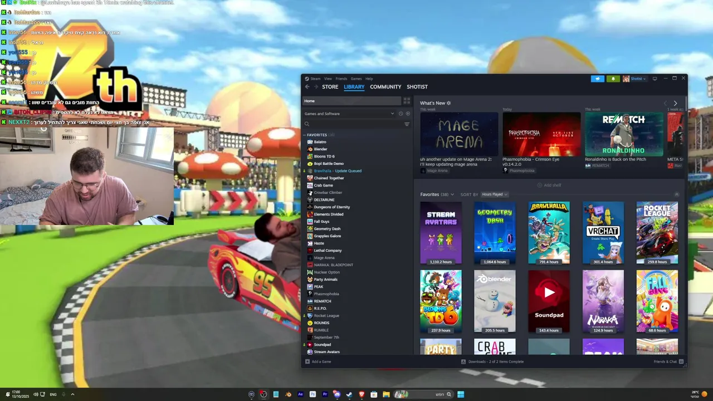The image size is (713, 401).
Task: Click the library Home button
Action: point(352,101)
